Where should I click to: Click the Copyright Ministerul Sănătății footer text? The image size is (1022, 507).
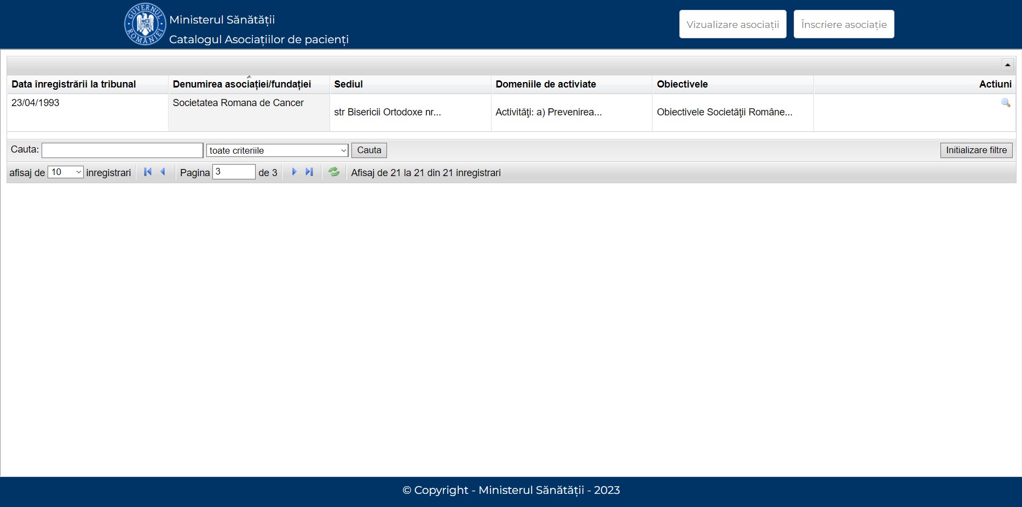(x=511, y=490)
